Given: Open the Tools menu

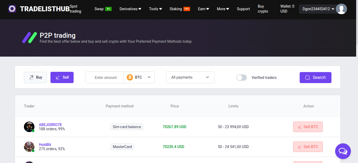Looking at the screenshot, I should (x=155, y=9).
